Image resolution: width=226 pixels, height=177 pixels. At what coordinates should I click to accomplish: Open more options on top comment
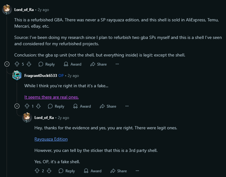coord(117,64)
